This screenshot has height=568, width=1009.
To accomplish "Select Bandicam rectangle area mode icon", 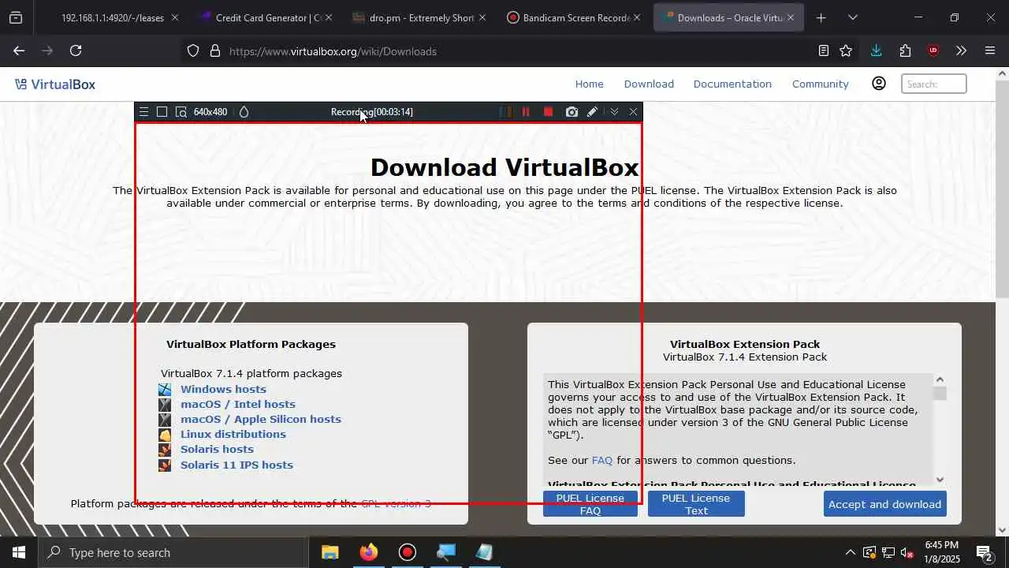I will click(162, 112).
